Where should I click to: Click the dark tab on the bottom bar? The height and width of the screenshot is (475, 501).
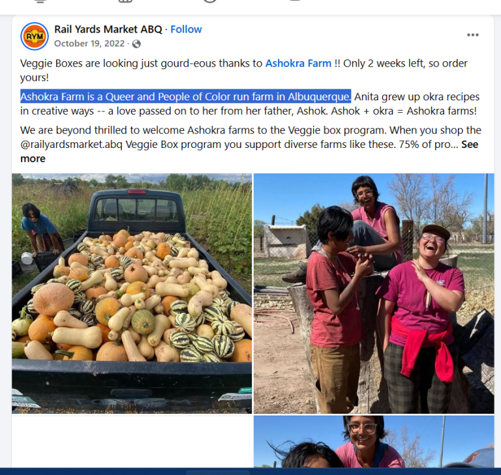(218, 472)
